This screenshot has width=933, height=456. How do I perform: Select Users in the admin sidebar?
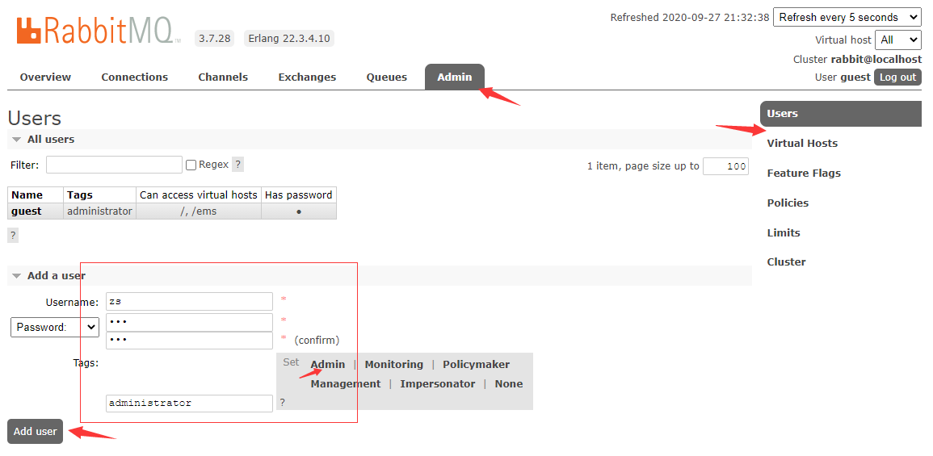(840, 114)
